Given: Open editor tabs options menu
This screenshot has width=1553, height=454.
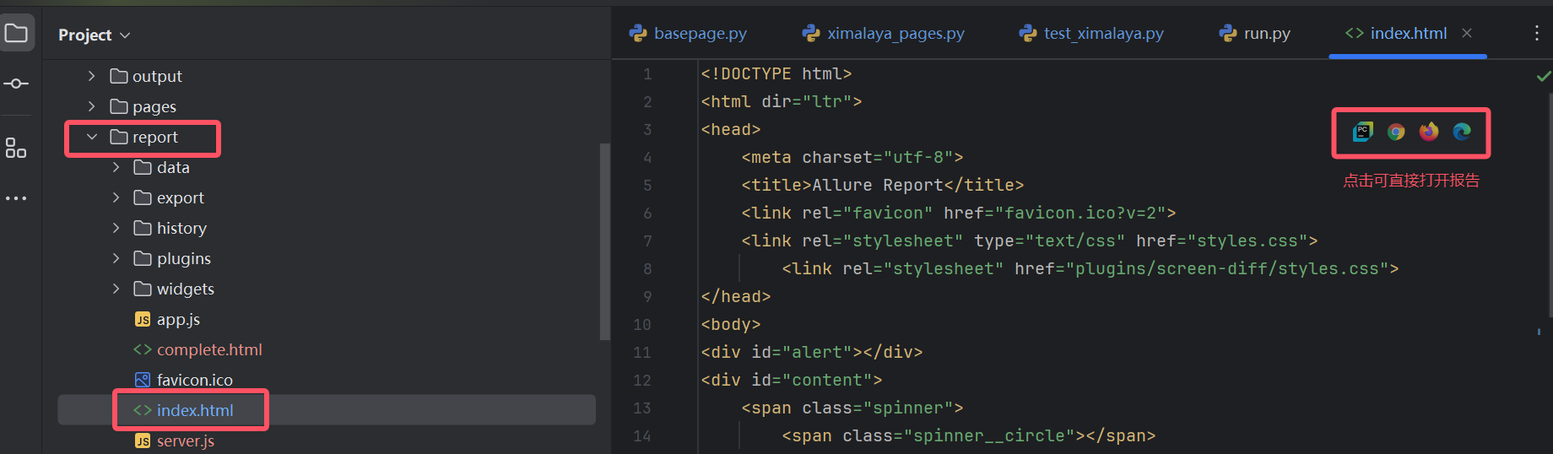Looking at the screenshot, I should (x=1536, y=33).
